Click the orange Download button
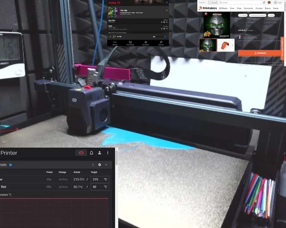The width and height of the screenshot is (286, 228). (x=260, y=53)
